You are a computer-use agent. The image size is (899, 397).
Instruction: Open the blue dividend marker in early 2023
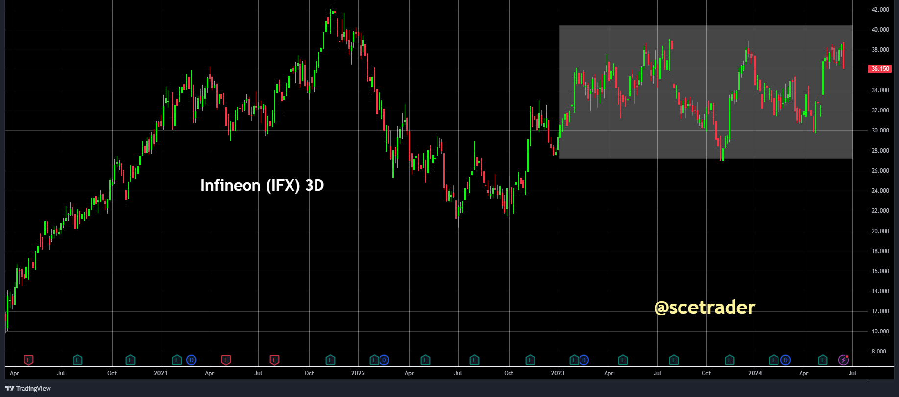[584, 360]
